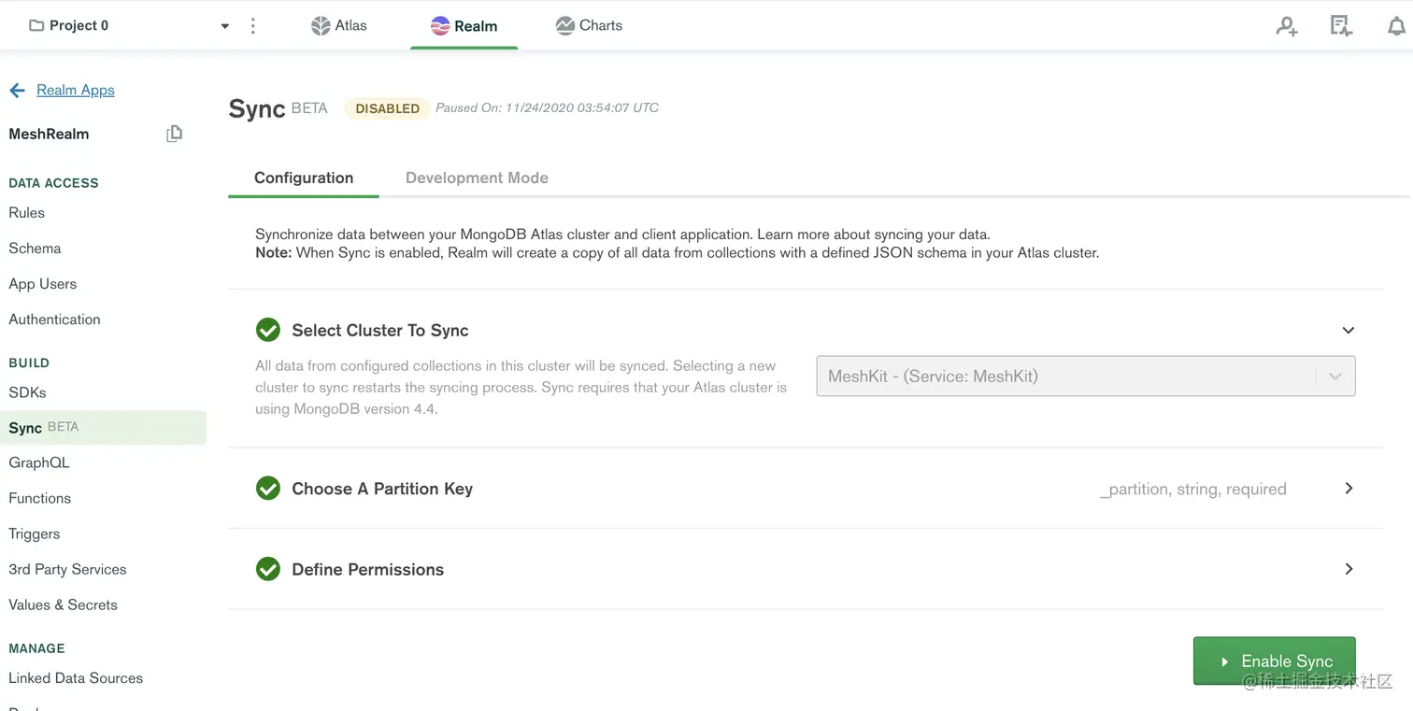Open Authentication settings

pyautogui.click(x=54, y=319)
